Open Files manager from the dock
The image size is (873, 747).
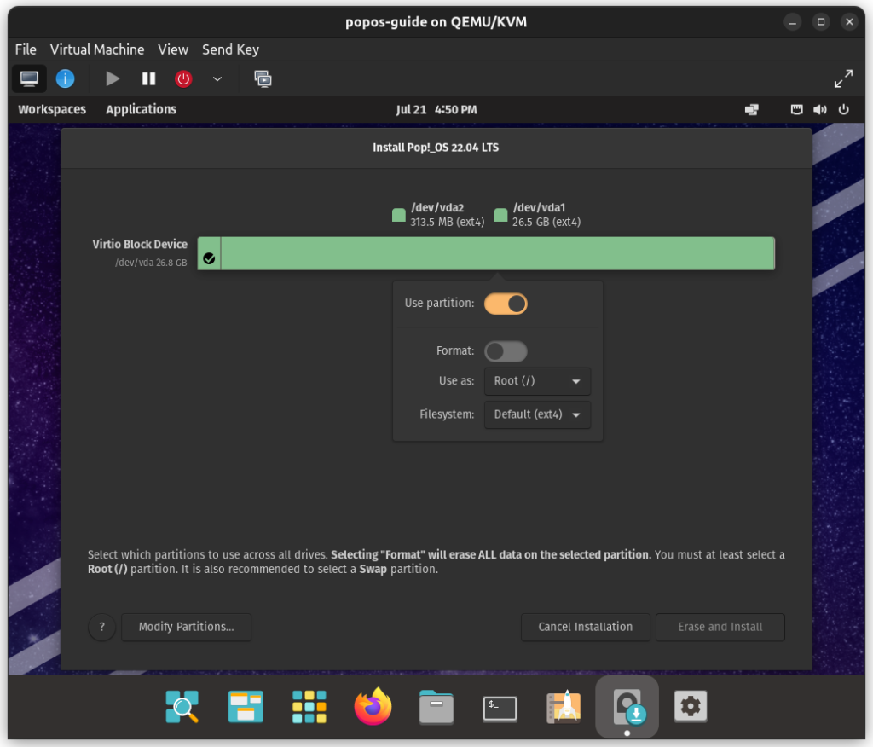point(436,707)
